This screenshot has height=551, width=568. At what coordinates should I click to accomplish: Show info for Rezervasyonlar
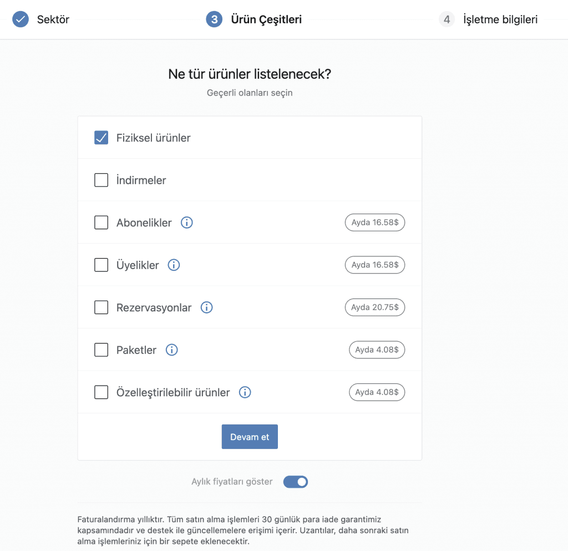coord(206,307)
